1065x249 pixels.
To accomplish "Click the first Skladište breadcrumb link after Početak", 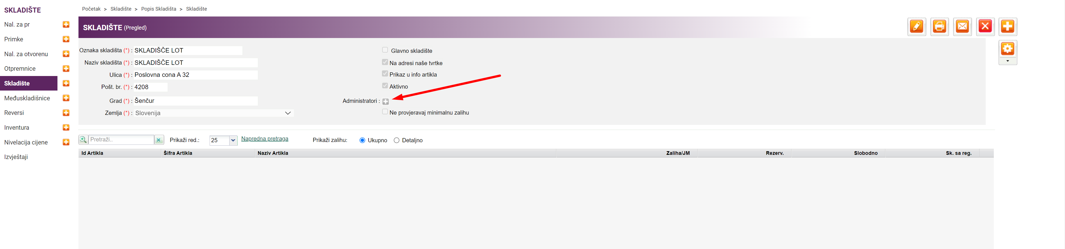I will tap(121, 9).
